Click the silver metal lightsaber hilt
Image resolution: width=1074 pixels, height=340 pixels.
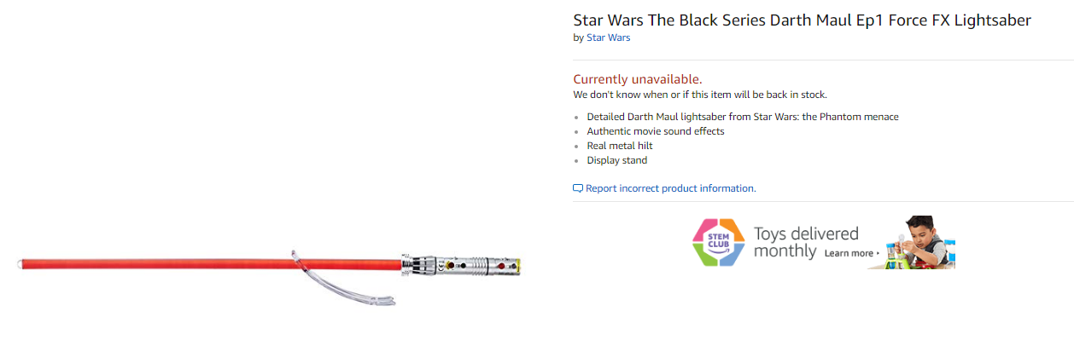coord(461,264)
